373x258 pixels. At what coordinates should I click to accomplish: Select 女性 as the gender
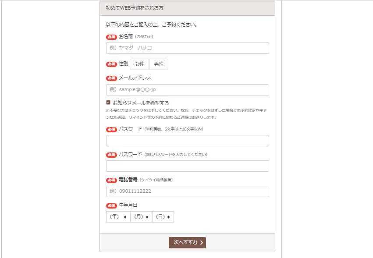pyautogui.click(x=139, y=64)
